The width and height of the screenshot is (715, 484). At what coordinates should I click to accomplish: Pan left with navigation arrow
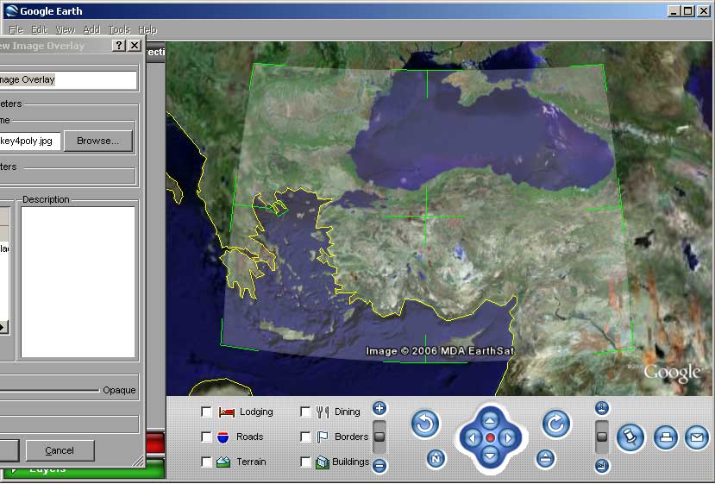[x=473, y=438]
